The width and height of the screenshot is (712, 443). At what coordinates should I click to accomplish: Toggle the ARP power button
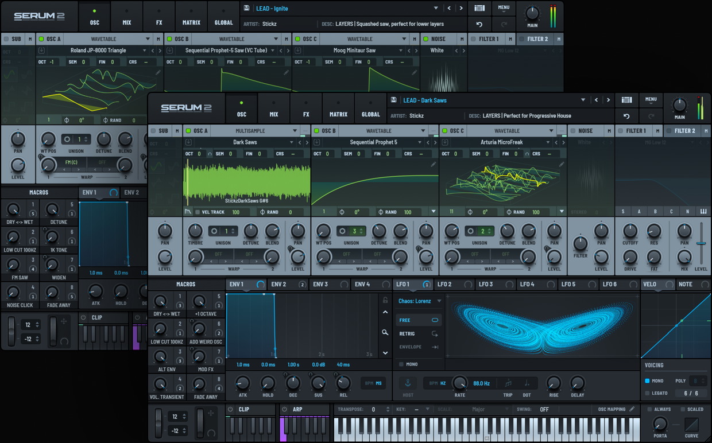[x=285, y=409]
